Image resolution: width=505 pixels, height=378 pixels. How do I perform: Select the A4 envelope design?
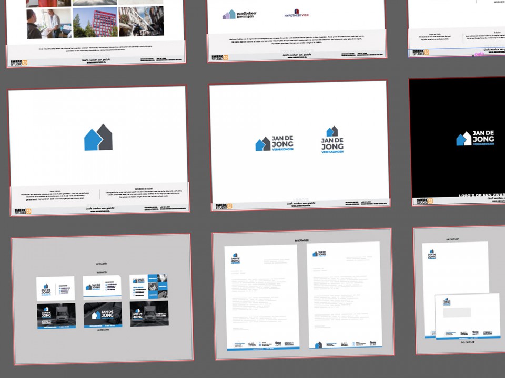456,268
